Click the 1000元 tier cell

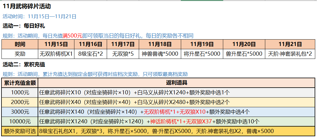[x=20, y=93]
